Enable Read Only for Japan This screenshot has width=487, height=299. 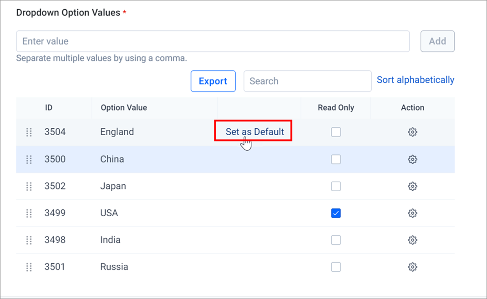click(336, 186)
